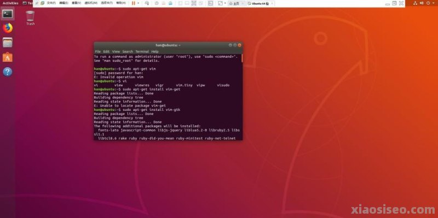Open the Trash desktop icon
This screenshot has height=218, width=438.
30,18
